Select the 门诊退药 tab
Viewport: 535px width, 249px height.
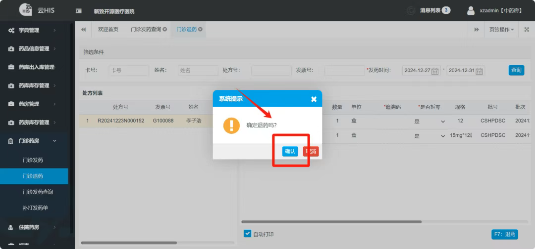point(187,30)
